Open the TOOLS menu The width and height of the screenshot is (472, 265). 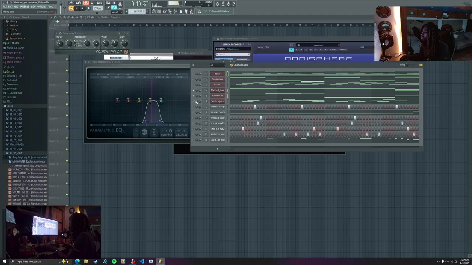pyautogui.click(x=51, y=7)
